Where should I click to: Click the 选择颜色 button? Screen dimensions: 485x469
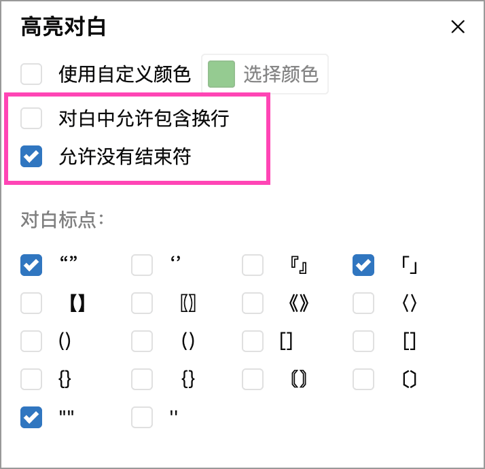click(x=280, y=74)
